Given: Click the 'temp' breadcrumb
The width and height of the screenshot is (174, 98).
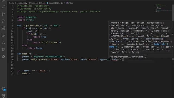Looking at the screenshot, I should pos(41,3).
